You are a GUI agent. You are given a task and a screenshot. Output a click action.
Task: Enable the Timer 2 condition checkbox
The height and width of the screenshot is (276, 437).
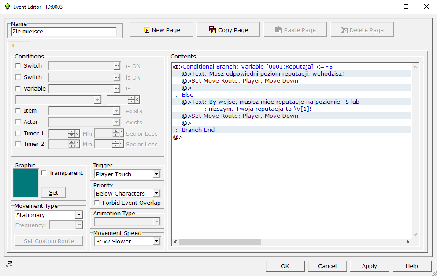19,144
